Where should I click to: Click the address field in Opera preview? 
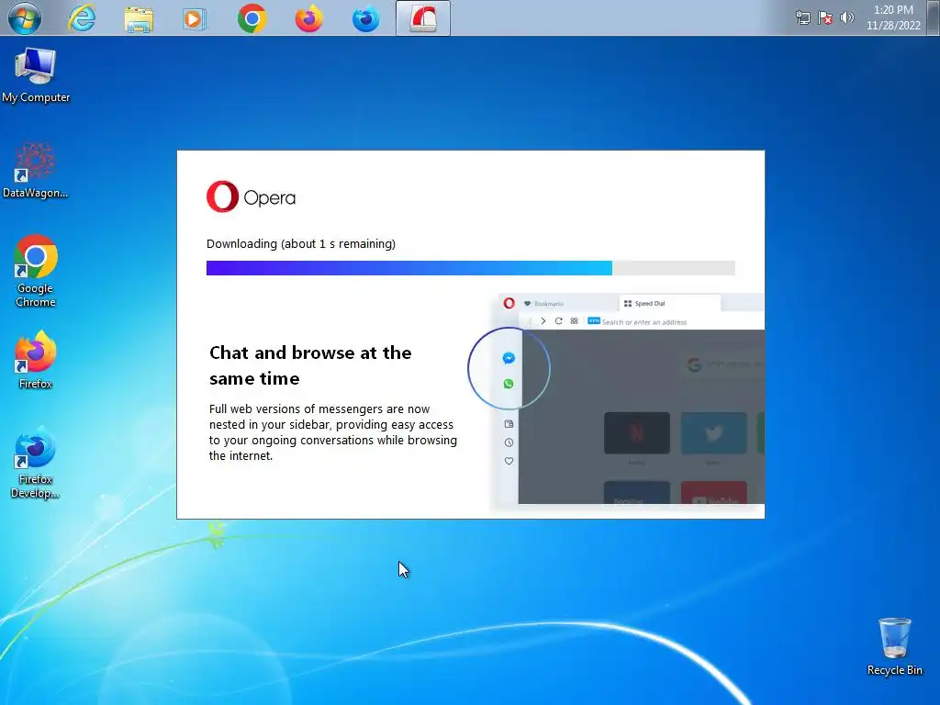pyautogui.click(x=677, y=322)
